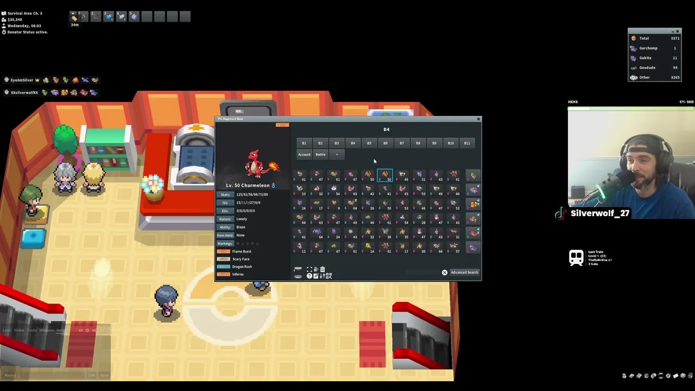Toggle the triangle marking
The width and height of the screenshot is (695, 391).
pyautogui.click(x=243, y=243)
